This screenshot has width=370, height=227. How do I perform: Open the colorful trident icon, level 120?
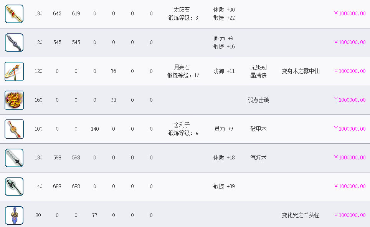pyautogui.click(x=14, y=71)
